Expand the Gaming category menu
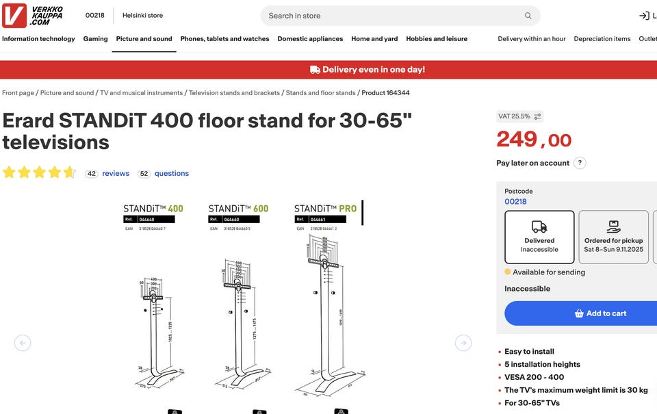The width and height of the screenshot is (657, 414). [x=95, y=39]
